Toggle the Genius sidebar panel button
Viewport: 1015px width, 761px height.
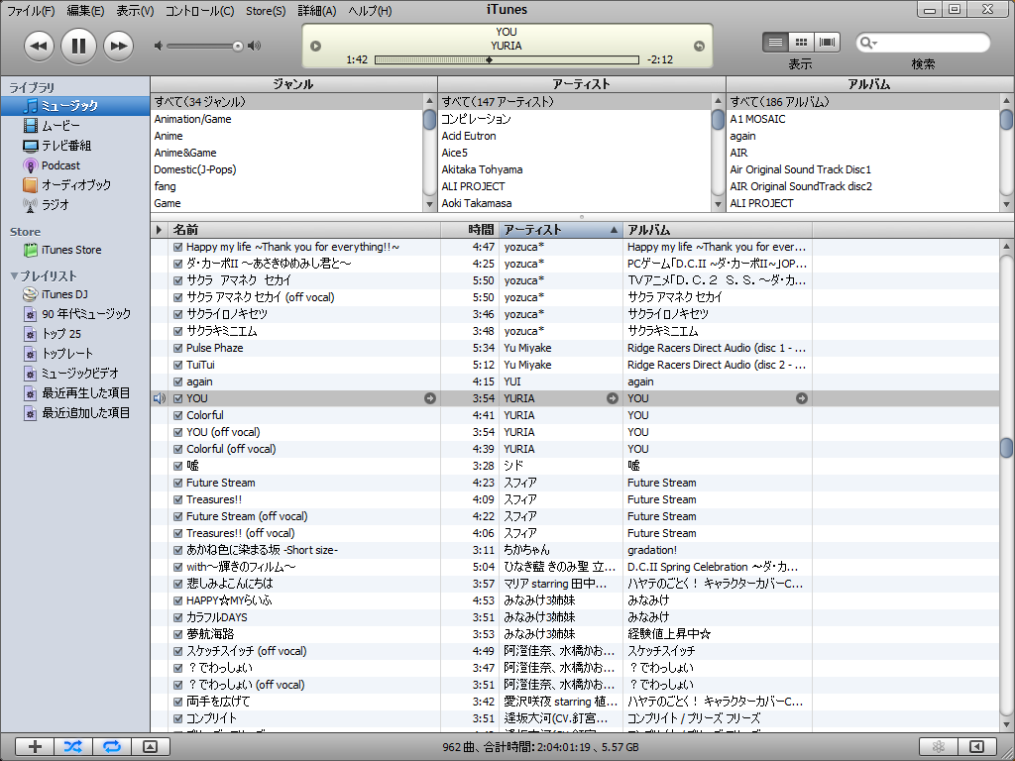977,747
